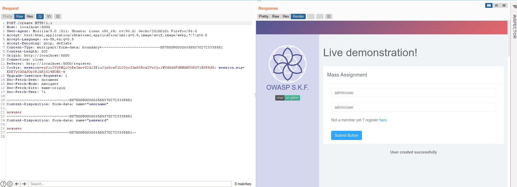
Task: Go to next search match arrow
Action: click(24, 184)
